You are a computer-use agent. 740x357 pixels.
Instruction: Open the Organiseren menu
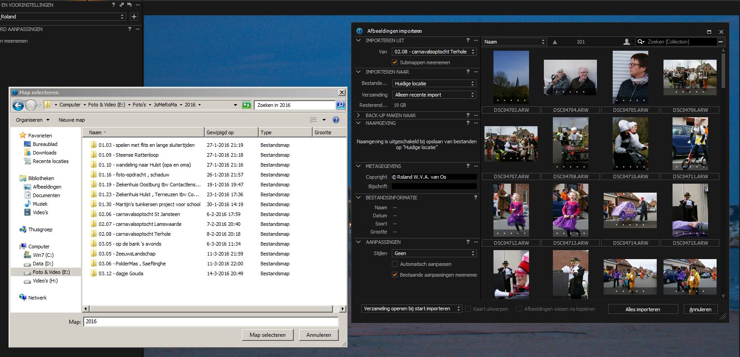click(32, 120)
